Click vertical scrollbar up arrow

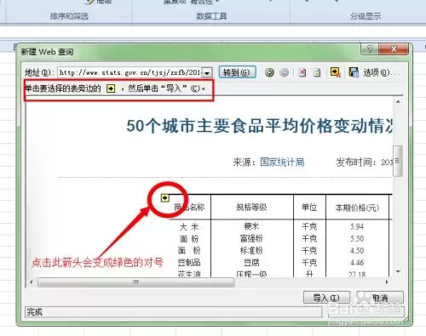tap(398, 101)
